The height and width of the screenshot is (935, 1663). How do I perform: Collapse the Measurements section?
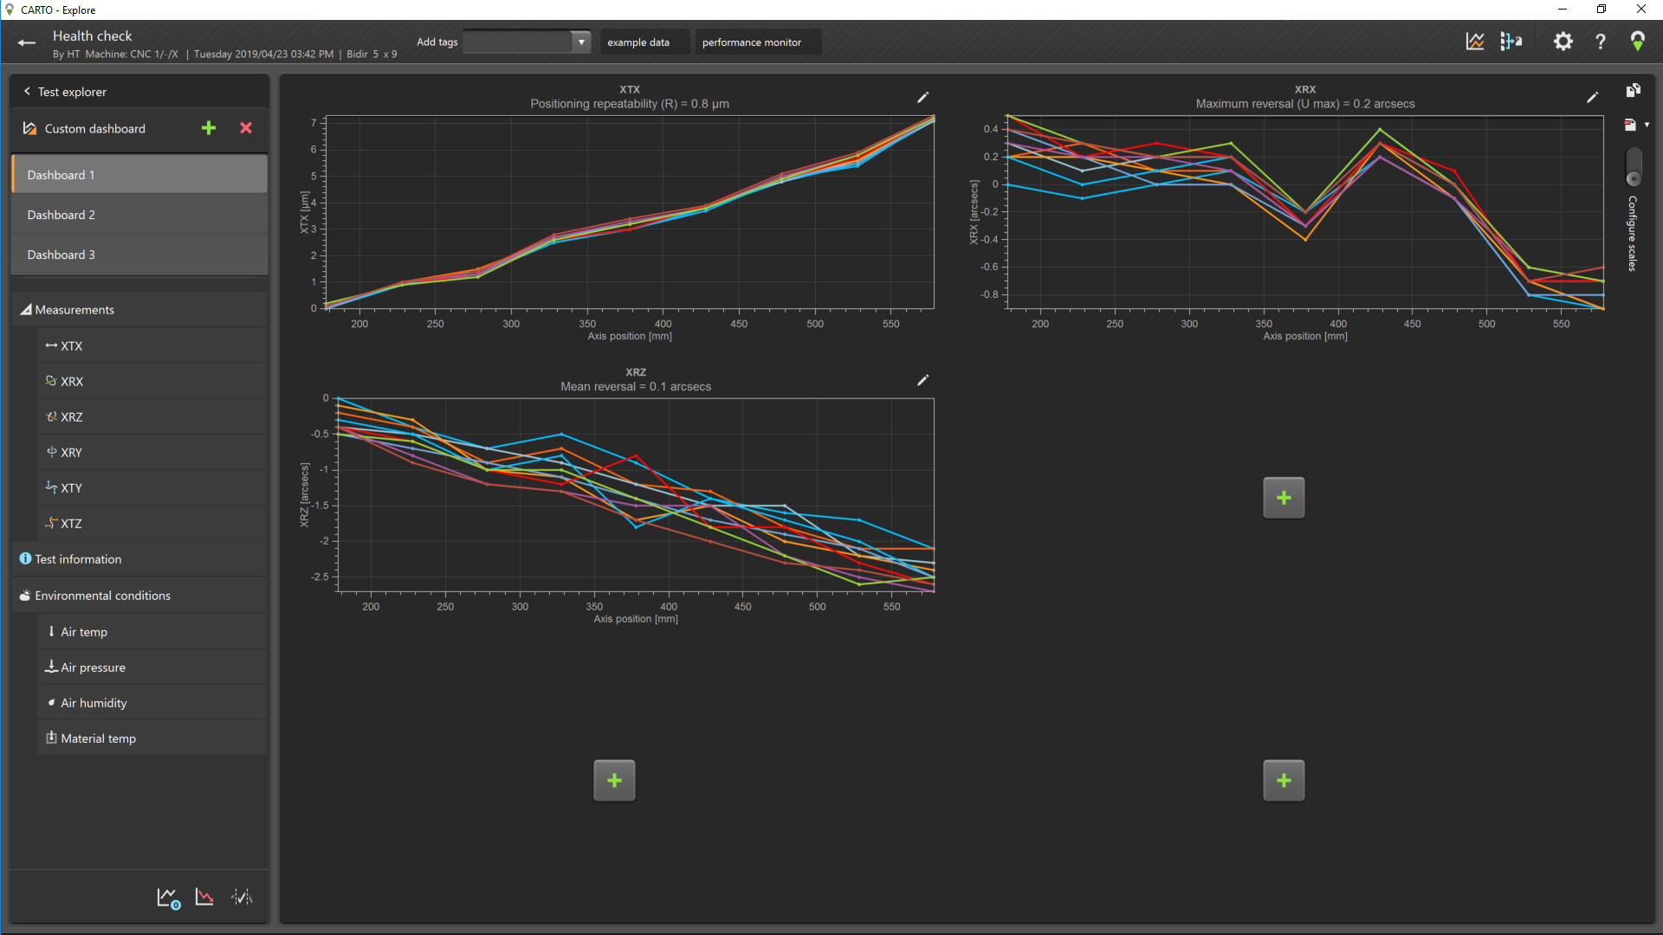click(26, 310)
